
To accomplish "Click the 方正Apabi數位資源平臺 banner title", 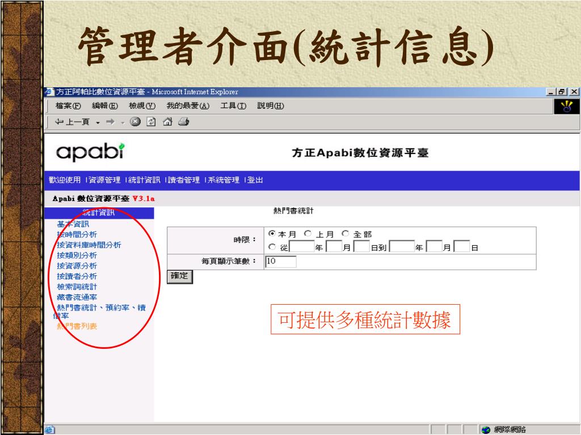I will pos(360,153).
